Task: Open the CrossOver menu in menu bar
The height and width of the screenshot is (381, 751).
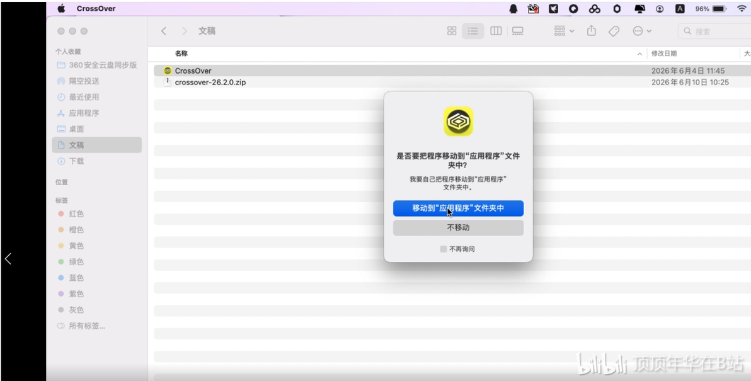Action: pyautogui.click(x=96, y=9)
